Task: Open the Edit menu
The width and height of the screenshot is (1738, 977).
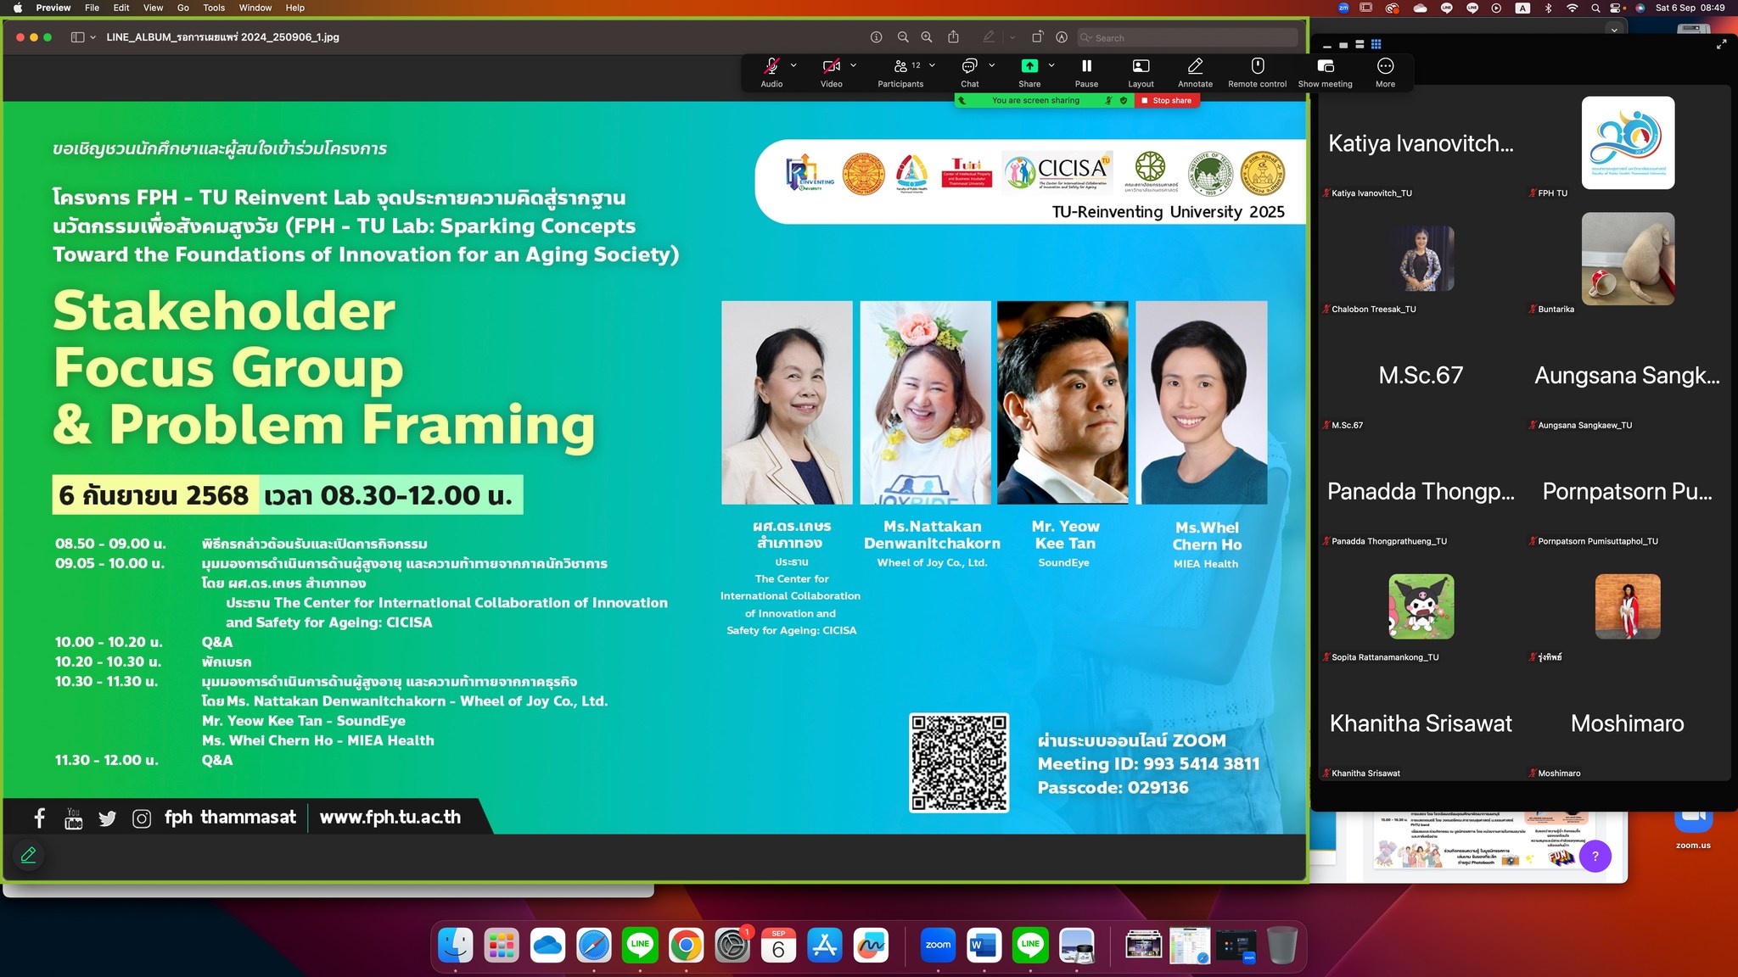Action: [121, 8]
